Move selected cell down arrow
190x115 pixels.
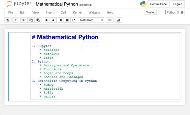(x=53, y=20)
